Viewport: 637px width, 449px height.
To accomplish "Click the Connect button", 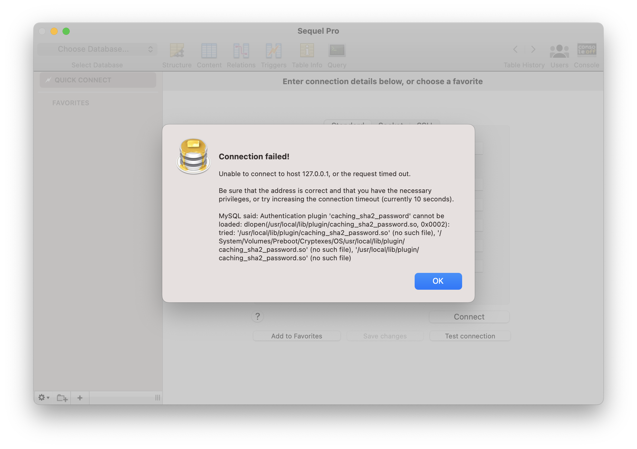I will click(469, 317).
